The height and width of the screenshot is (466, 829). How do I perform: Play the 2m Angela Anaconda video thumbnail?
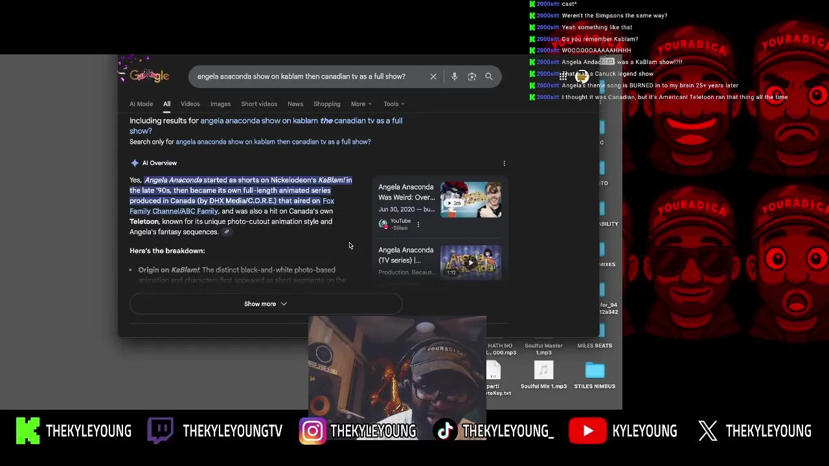pos(471,199)
